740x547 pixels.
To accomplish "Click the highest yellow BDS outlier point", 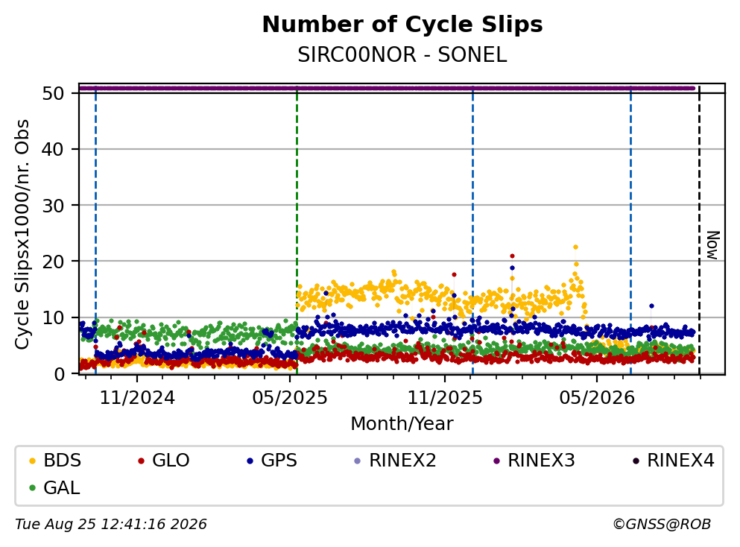I will coord(575,247).
